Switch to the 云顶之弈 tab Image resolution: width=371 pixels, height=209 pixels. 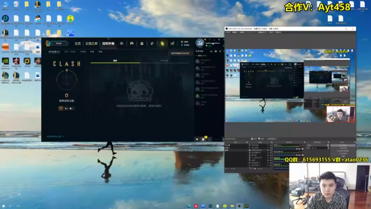(x=91, y=44)
